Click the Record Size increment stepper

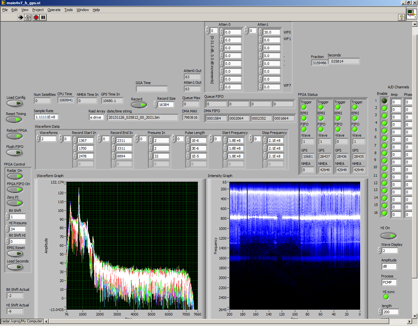click(x=155, y=103)
